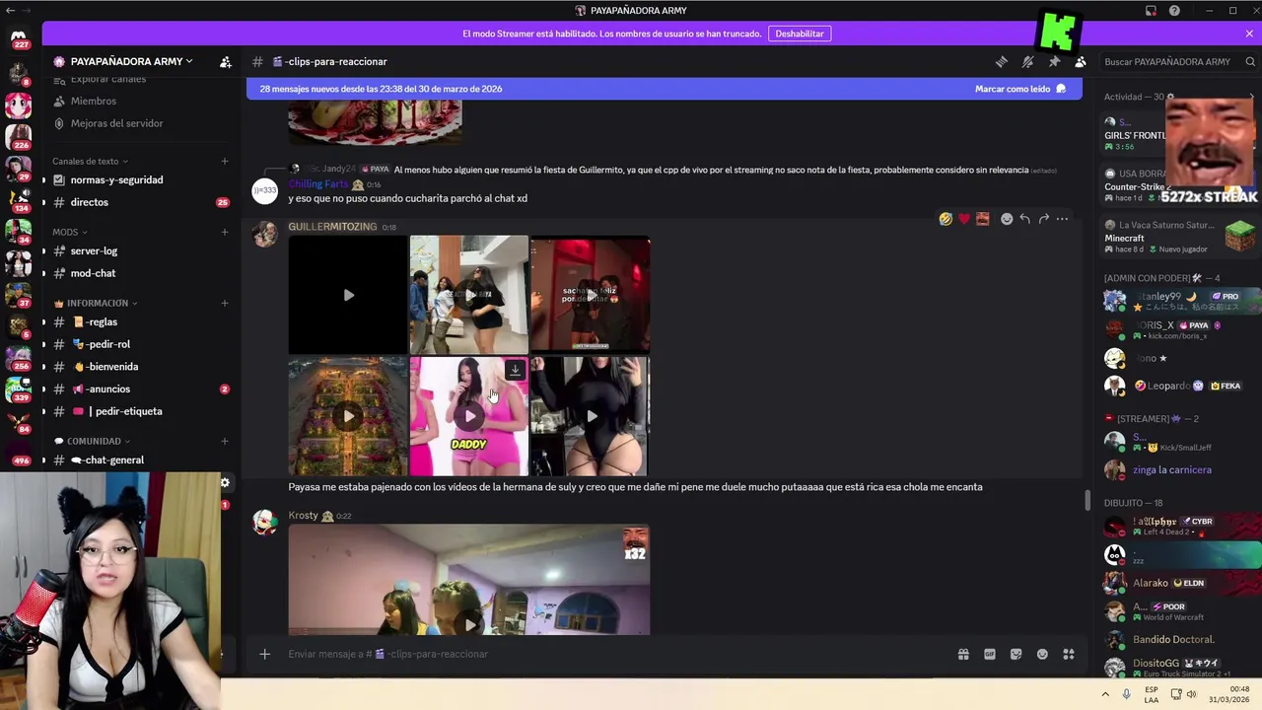The width and height of the screenshot is (1262, 710).
Task: Play Krosty's video attachment
Action: pyautogui.click(x=469, y=580)
